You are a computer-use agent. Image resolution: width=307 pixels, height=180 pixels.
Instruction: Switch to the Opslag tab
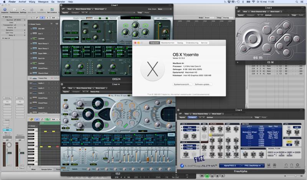pos(180,43)
